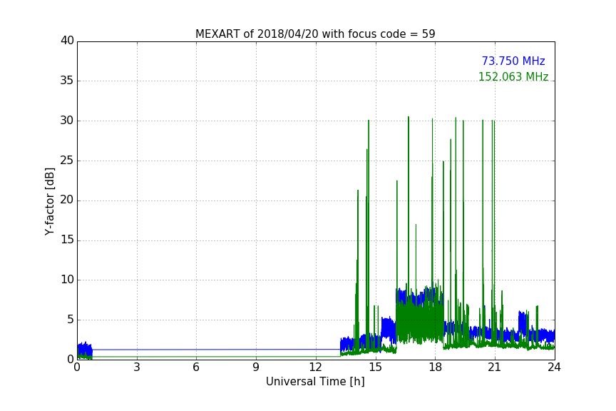Click the y-axis tick label 30

pyautogui.click(x=67, y=121)
